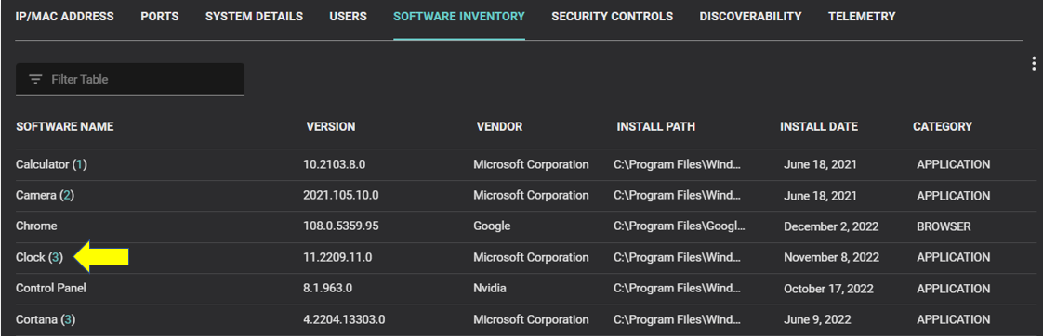Viewport: 1043px width, 336px height.
Task: Select the Clock software name
Action: pyautogui.click(x=31, y=258)
